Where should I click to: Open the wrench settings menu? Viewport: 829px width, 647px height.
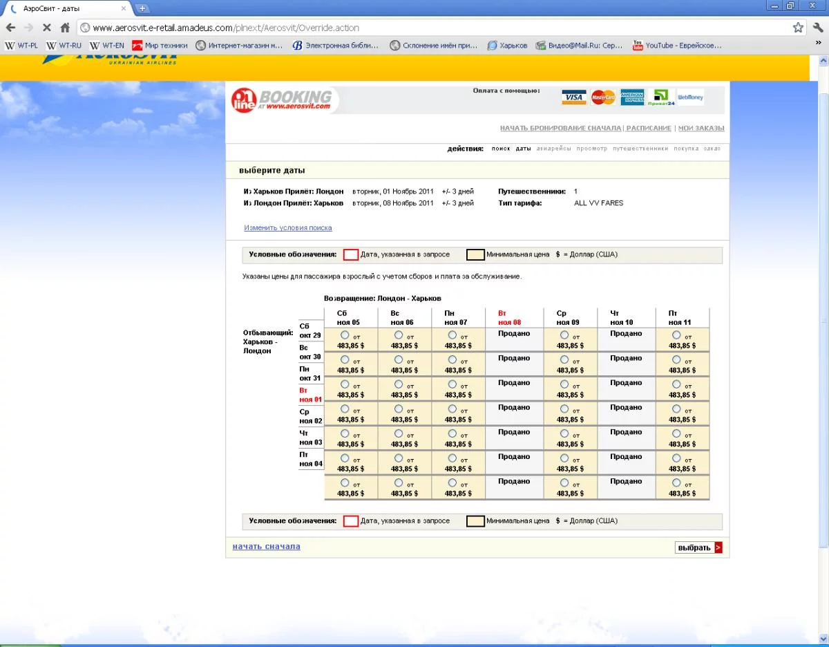[x=818, y=28]
